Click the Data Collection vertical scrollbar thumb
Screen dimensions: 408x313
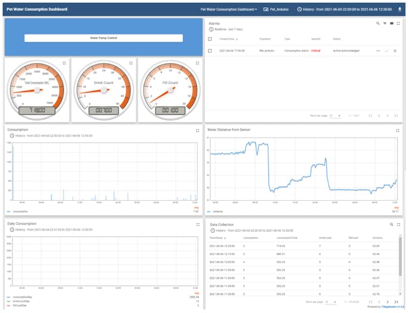point(400,257)
